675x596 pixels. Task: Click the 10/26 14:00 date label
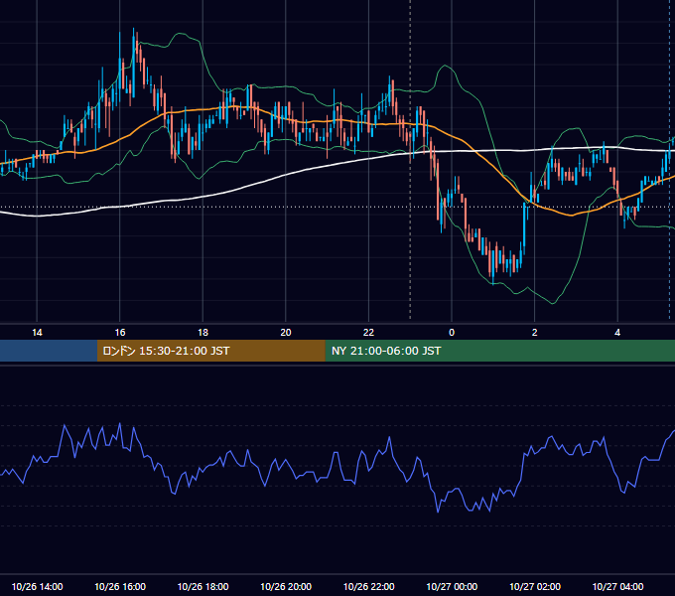37,586
